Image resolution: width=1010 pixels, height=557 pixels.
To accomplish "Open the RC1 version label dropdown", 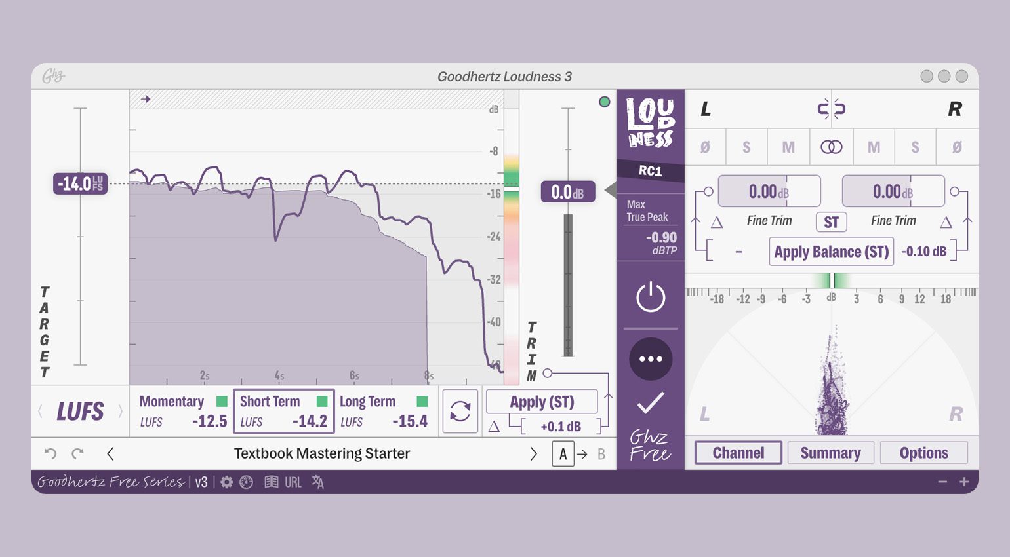I will click(651, 171).
